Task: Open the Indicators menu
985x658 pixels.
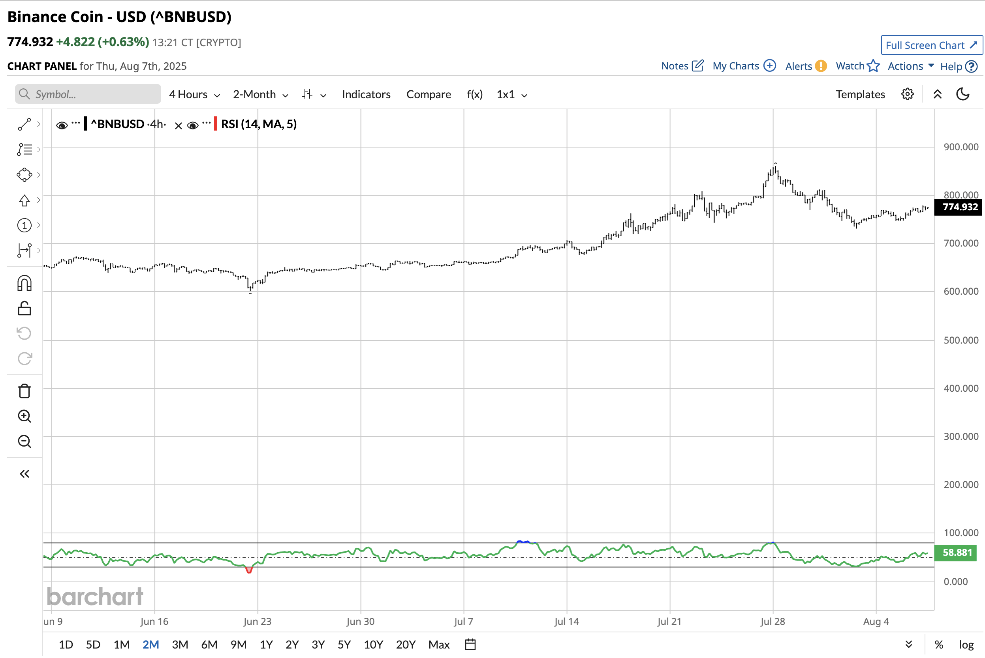Action: click(x=366, y=94)
